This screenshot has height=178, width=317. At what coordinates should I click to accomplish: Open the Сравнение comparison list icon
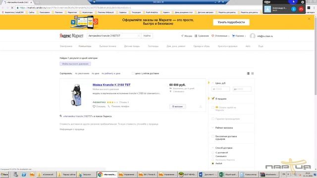coord(196,36)
